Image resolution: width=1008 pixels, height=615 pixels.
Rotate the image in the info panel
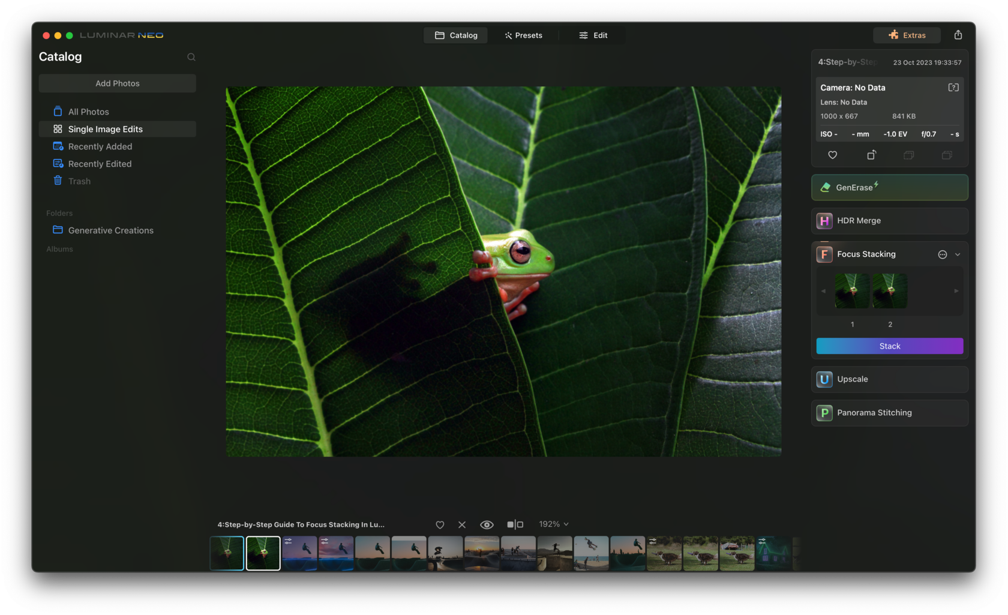871,155
